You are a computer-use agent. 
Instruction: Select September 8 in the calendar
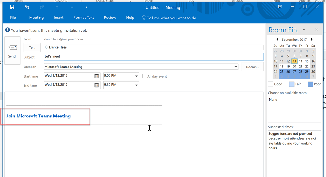click(x=307, y=56)
